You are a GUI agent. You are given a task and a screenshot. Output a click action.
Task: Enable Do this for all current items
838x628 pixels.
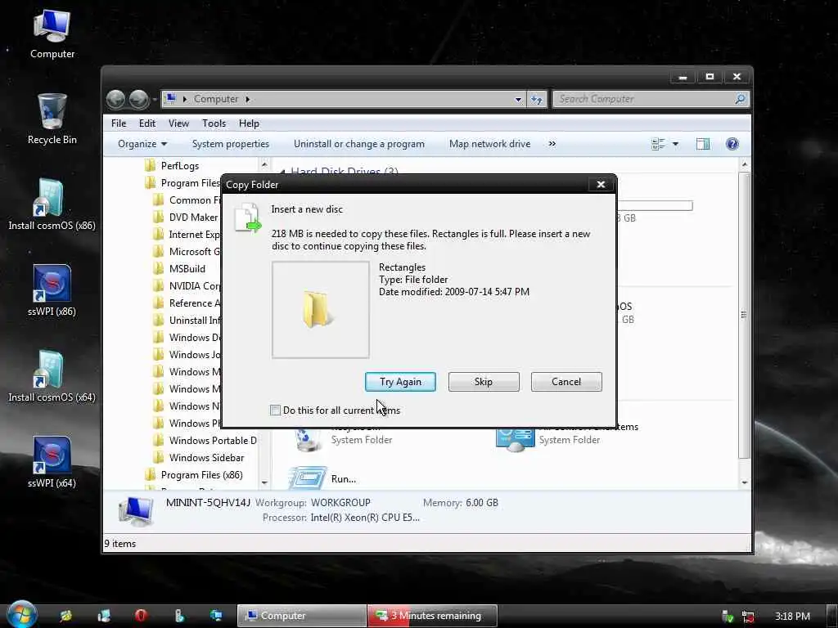275,410
